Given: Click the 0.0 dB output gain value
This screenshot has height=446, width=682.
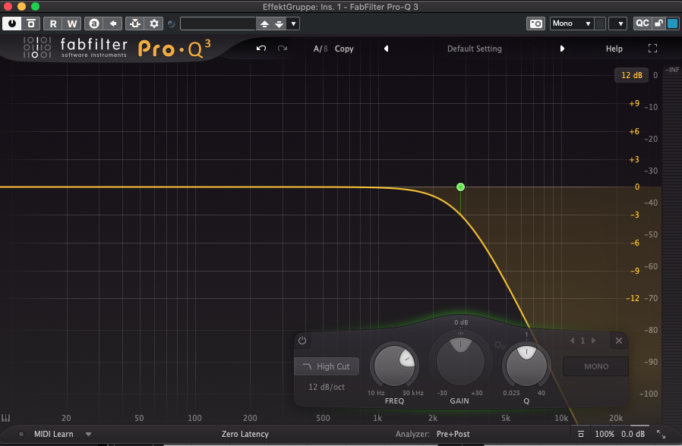Looking at the screenshot, I should 633,434.
